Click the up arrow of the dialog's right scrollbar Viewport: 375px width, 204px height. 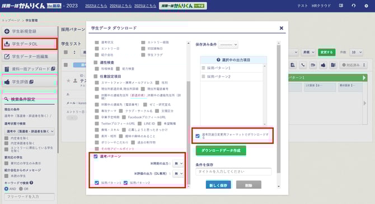[279, 43]
